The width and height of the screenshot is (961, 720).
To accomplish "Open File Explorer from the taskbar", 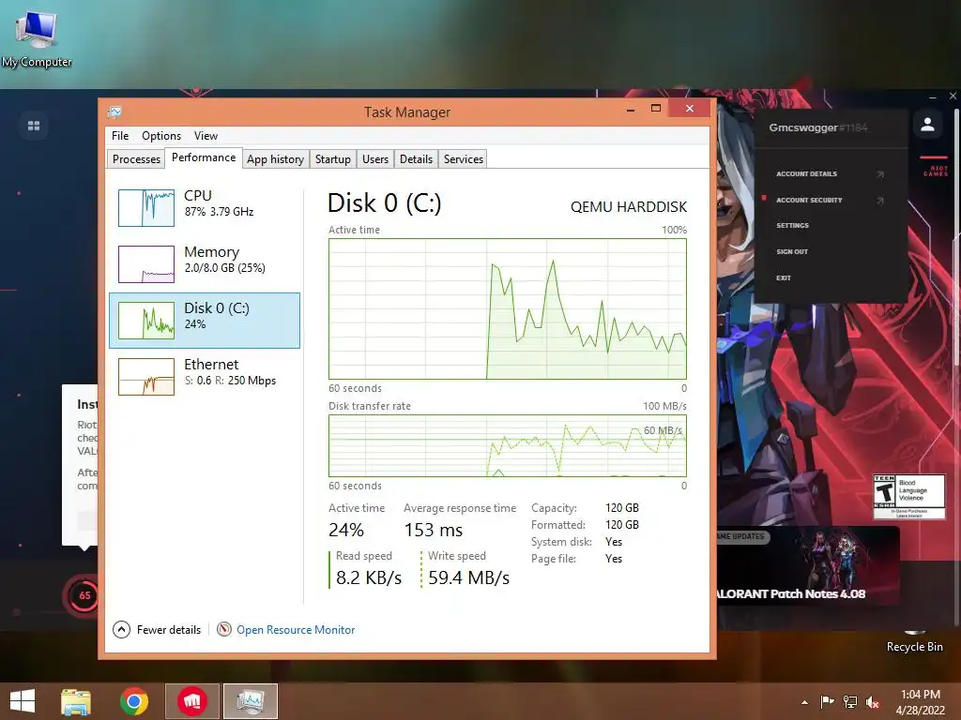I will (76, 701).
